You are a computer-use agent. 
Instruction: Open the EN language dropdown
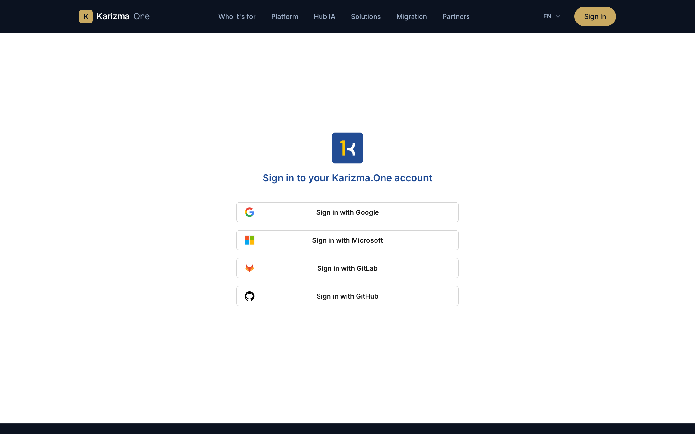pyautogui.click(x=552, y=16)
